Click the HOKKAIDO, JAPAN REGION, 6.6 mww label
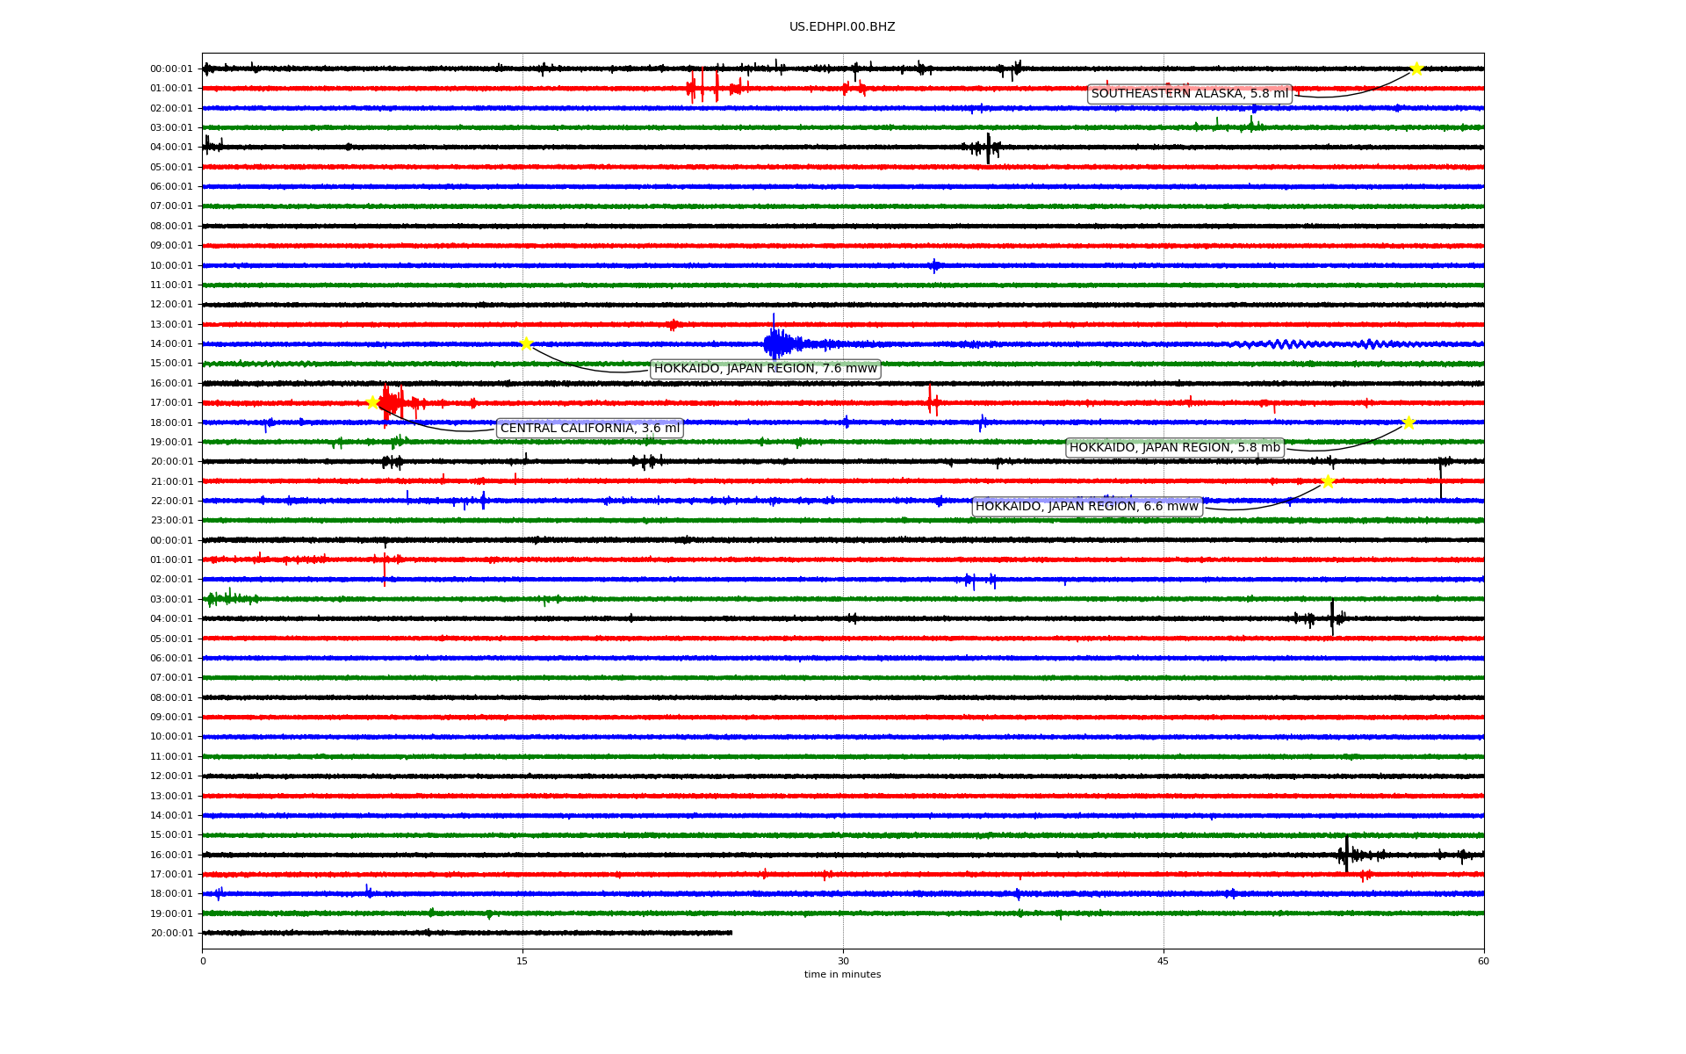The image size is (1686, 1054). tap(1086, 507)
